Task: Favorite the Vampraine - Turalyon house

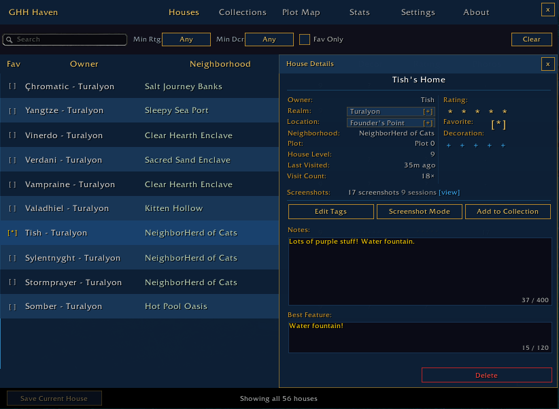Action: (12, 184)
